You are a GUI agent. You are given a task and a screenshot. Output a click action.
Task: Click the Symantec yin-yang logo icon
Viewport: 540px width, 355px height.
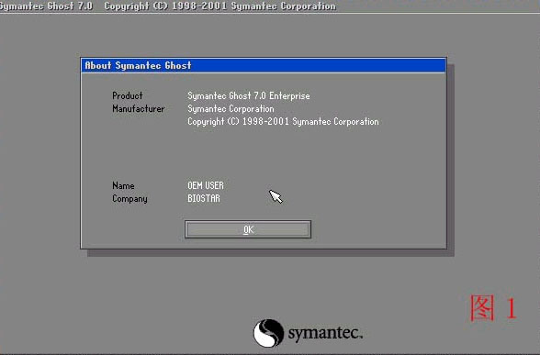pyautogui.click(x=268, y=333)
